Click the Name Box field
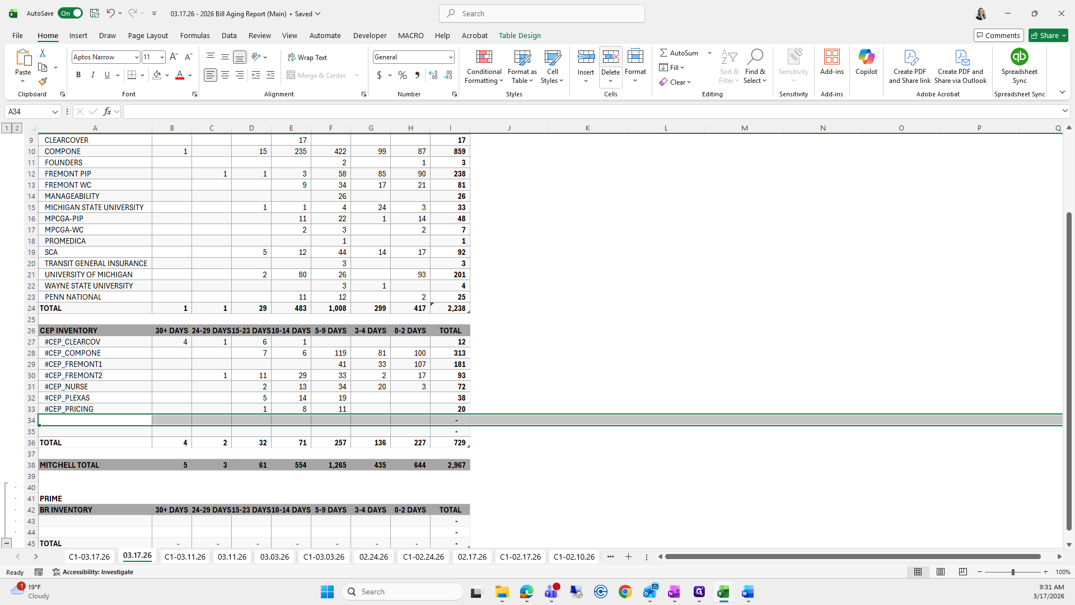This screenshot has width=1075, height=605. click(x=28, y=111)
